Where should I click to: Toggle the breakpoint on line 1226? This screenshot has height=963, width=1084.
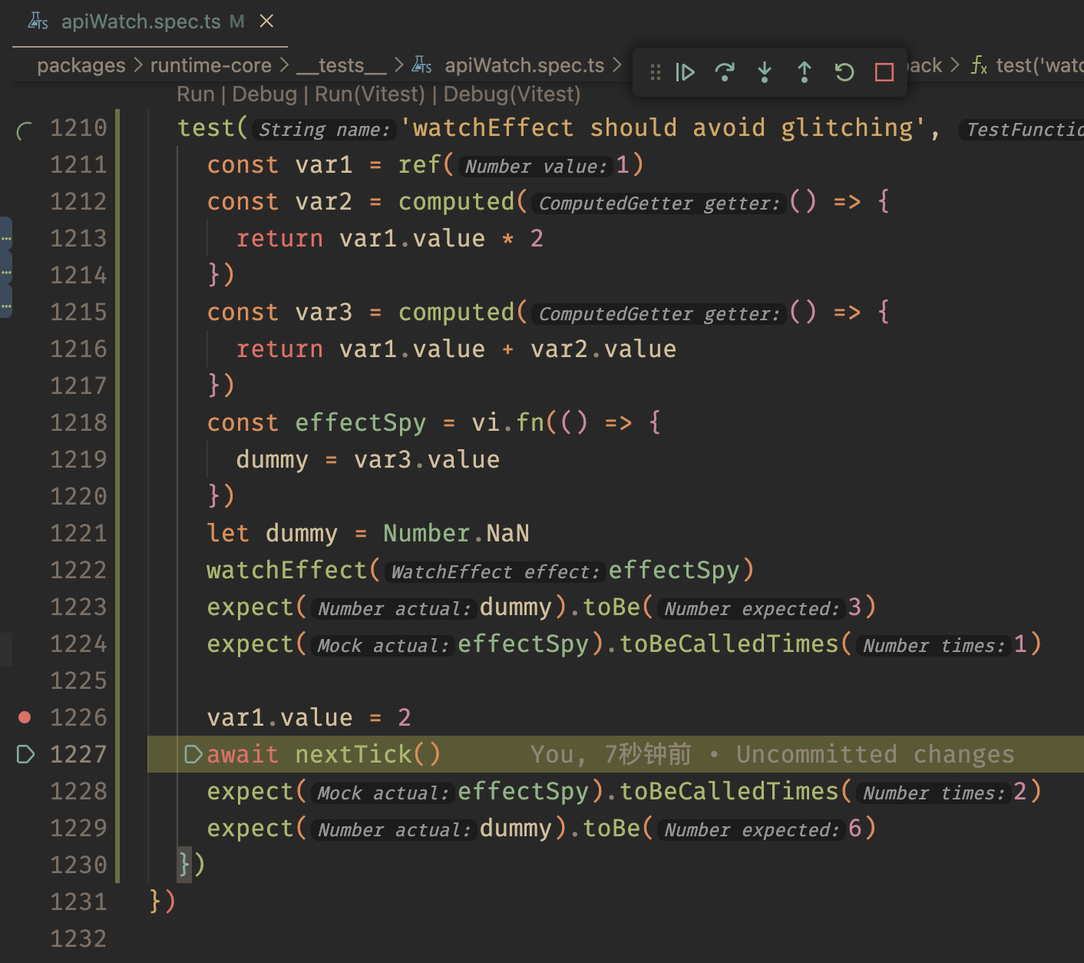tap(25, 717)
